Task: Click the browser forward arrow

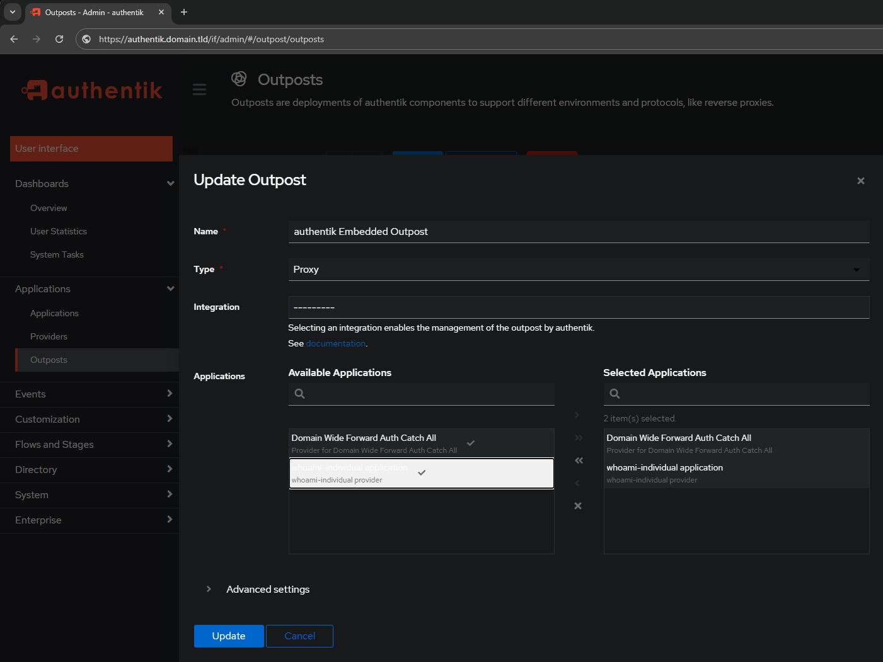Action: click(37, 39)
